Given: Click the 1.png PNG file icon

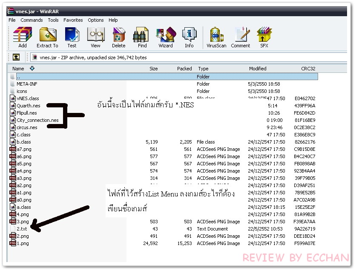Looking at the screenshot, I should (x=13, y=243).
